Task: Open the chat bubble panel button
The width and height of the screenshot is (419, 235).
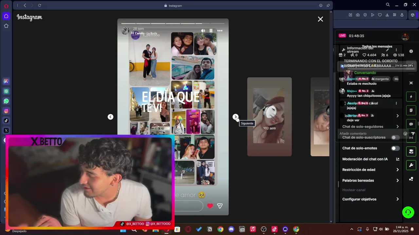Action: 411,124
